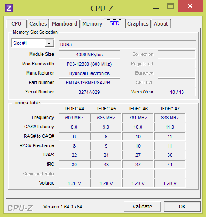Screen dimensions: 206x217
Task: View the About tab
Action: pos(161,23)
